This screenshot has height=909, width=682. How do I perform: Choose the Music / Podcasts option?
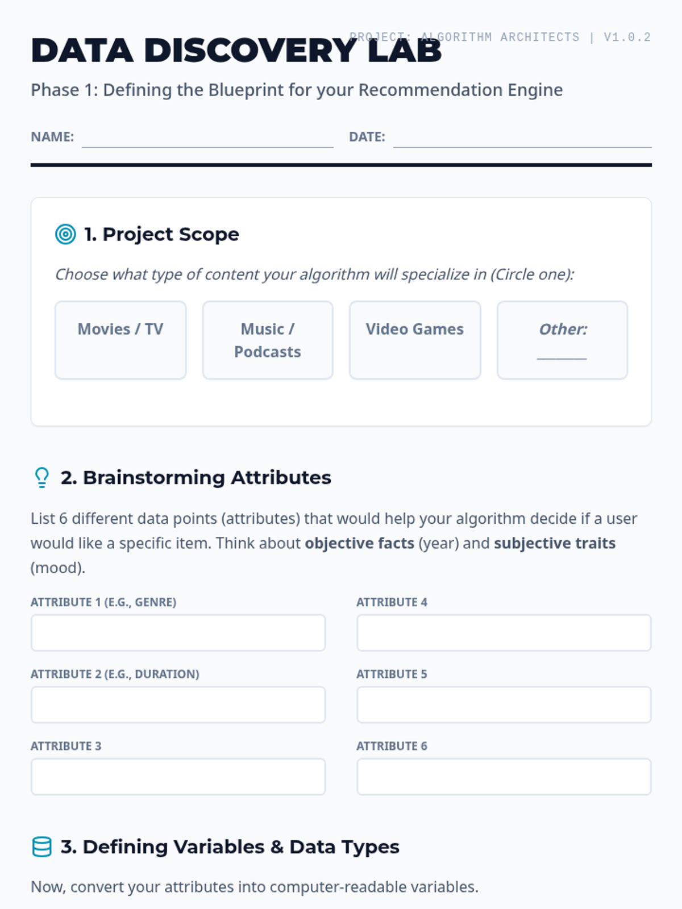tap(268, 340)
